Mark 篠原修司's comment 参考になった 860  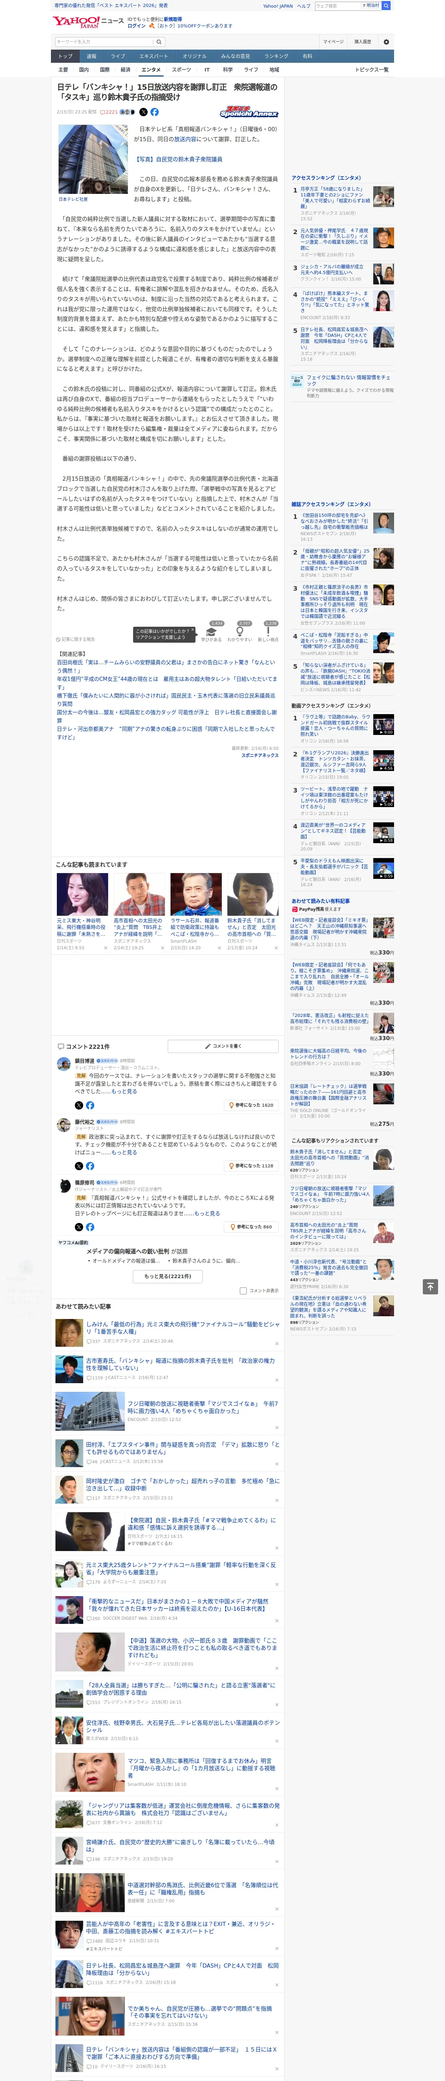[x=251, y=1226]
